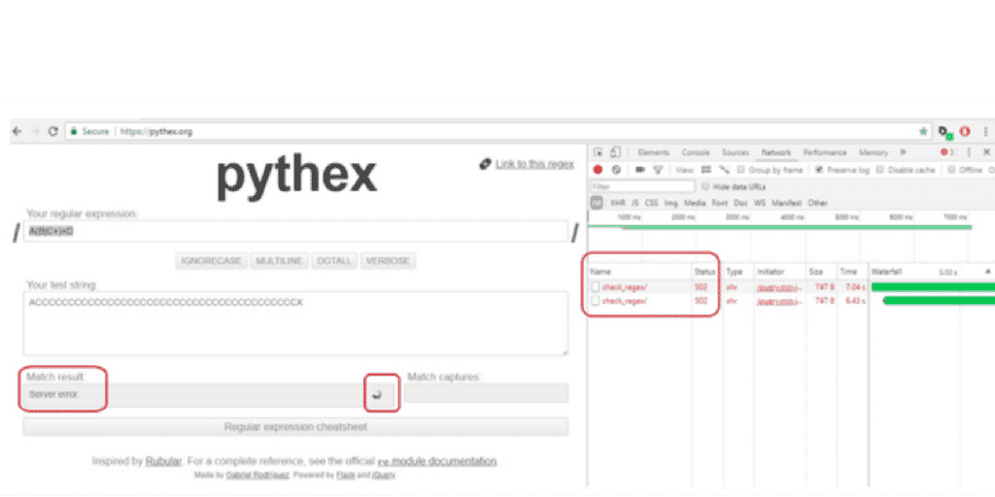Switch to the Elements tab
Viewport: 995px width, 497px height.
(654, 152)
